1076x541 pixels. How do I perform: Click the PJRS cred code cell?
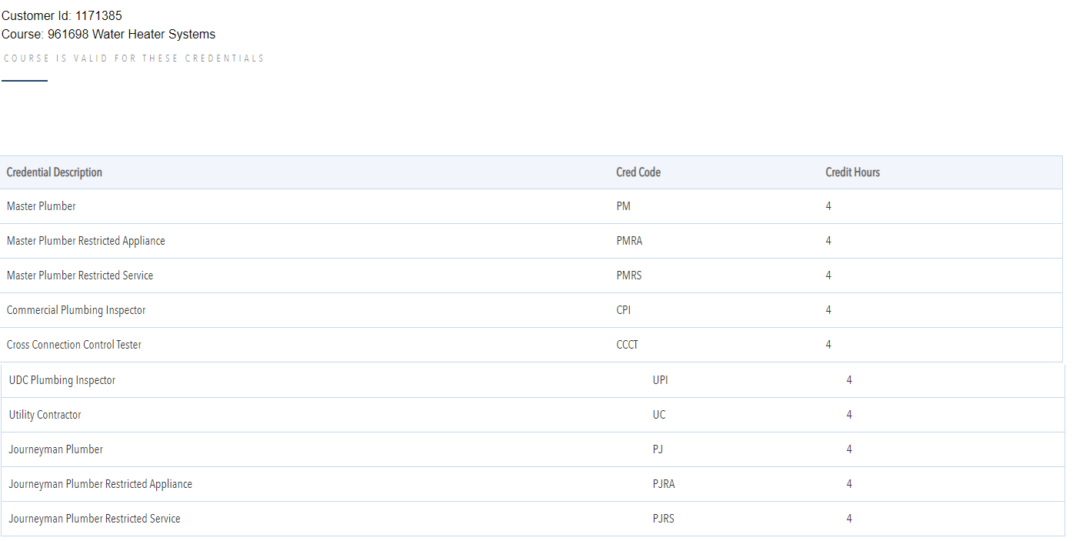click(663, 519)
